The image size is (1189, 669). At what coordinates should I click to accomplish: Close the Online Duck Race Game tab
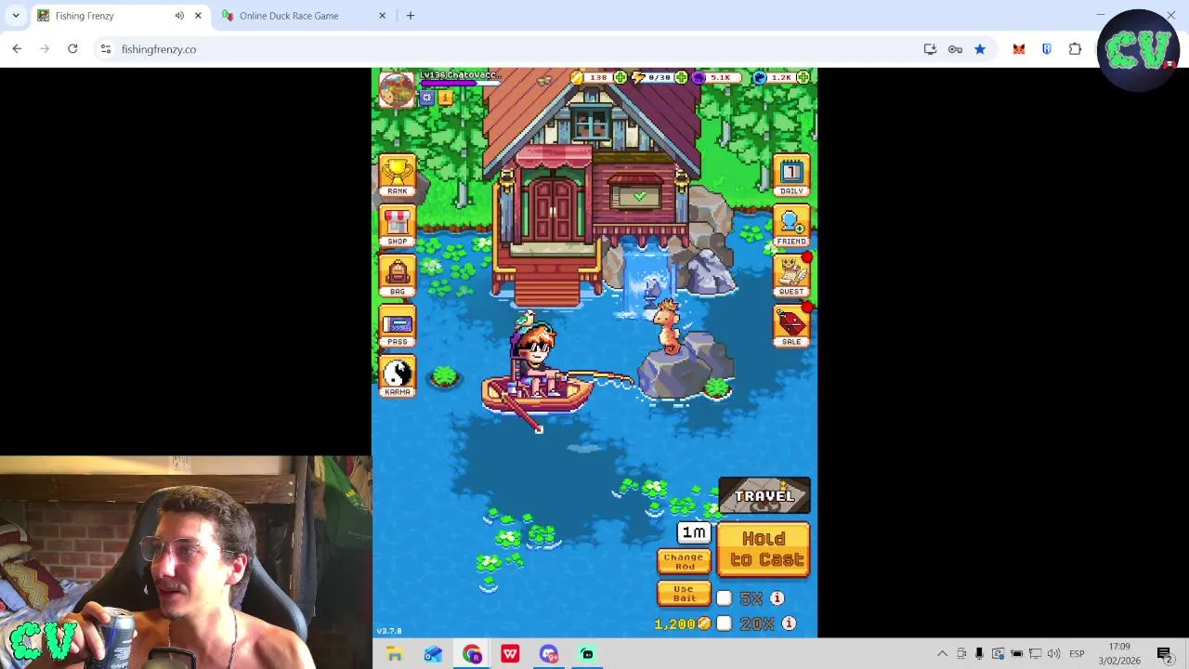[382, 16]
